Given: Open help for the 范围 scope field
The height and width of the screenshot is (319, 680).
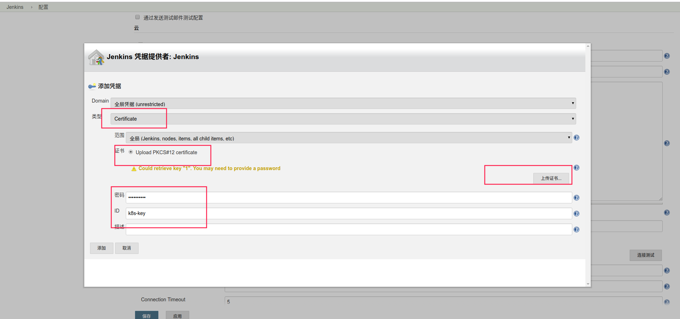Looking at the screenshot, I should click(x=577, y=138).
